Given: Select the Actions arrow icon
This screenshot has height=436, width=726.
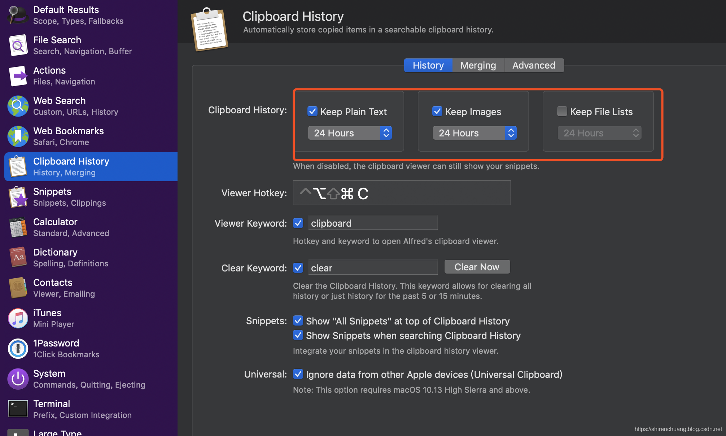Looking at the screenshot, I should [18, 76].
